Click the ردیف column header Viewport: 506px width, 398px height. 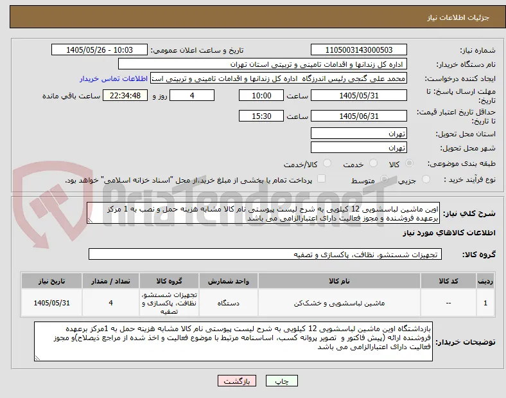coord(485,281)
